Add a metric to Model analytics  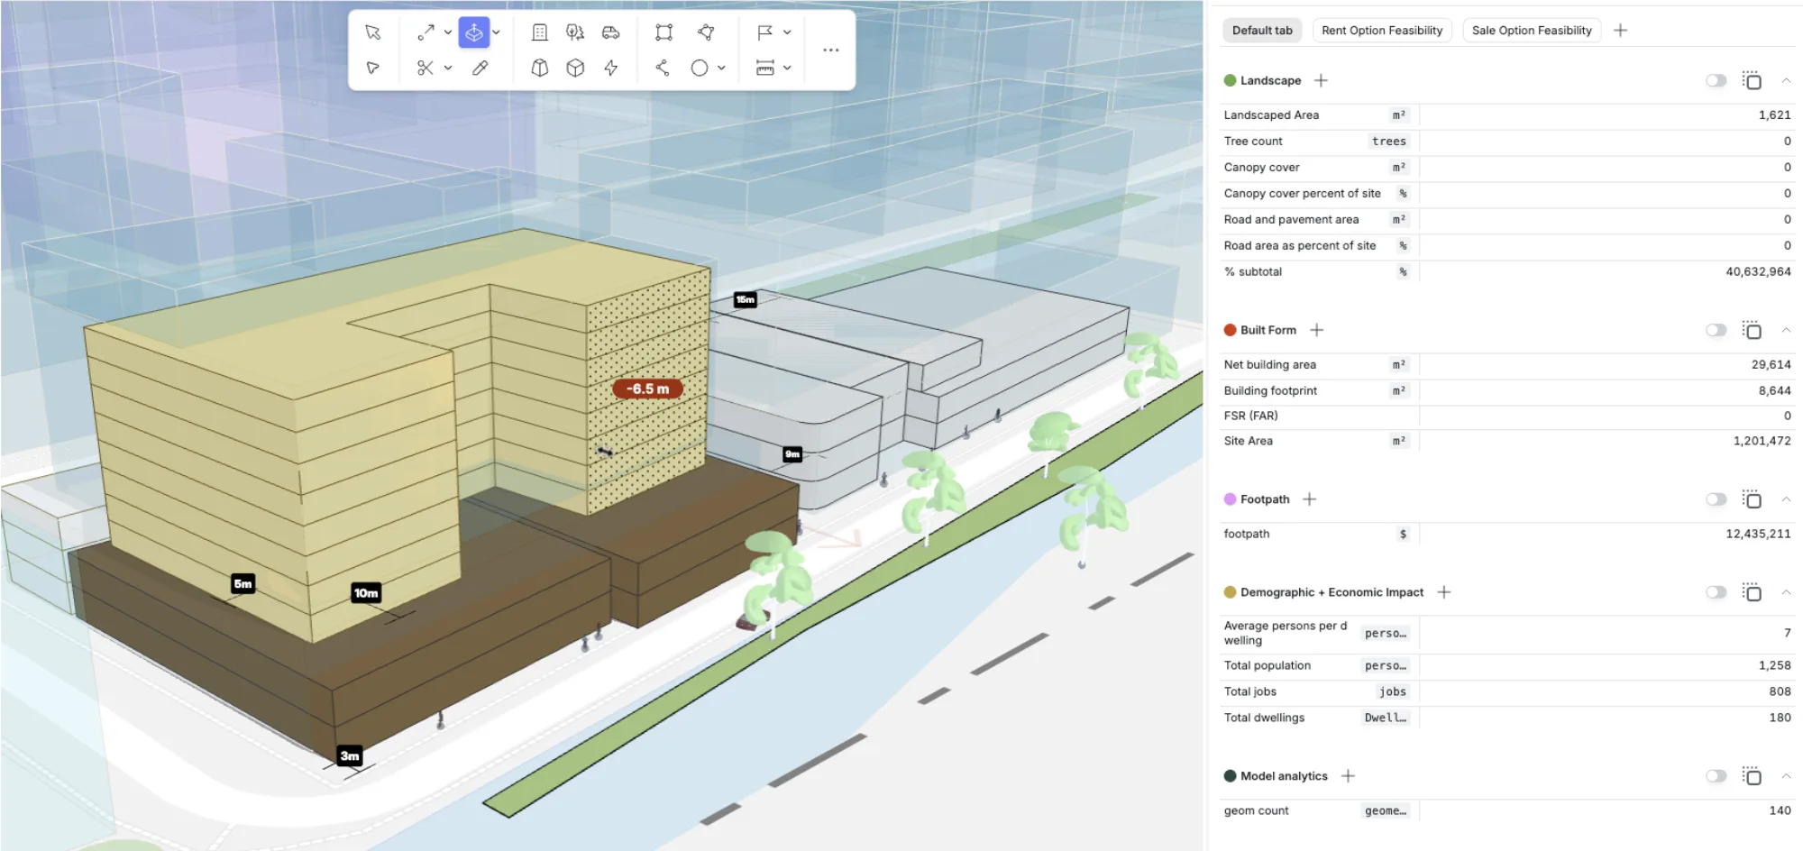click(1348, 776)
